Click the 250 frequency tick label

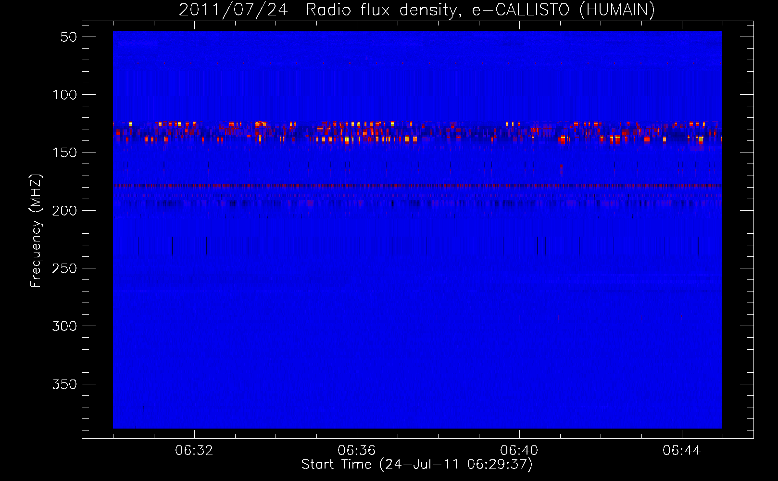[65, 268]
